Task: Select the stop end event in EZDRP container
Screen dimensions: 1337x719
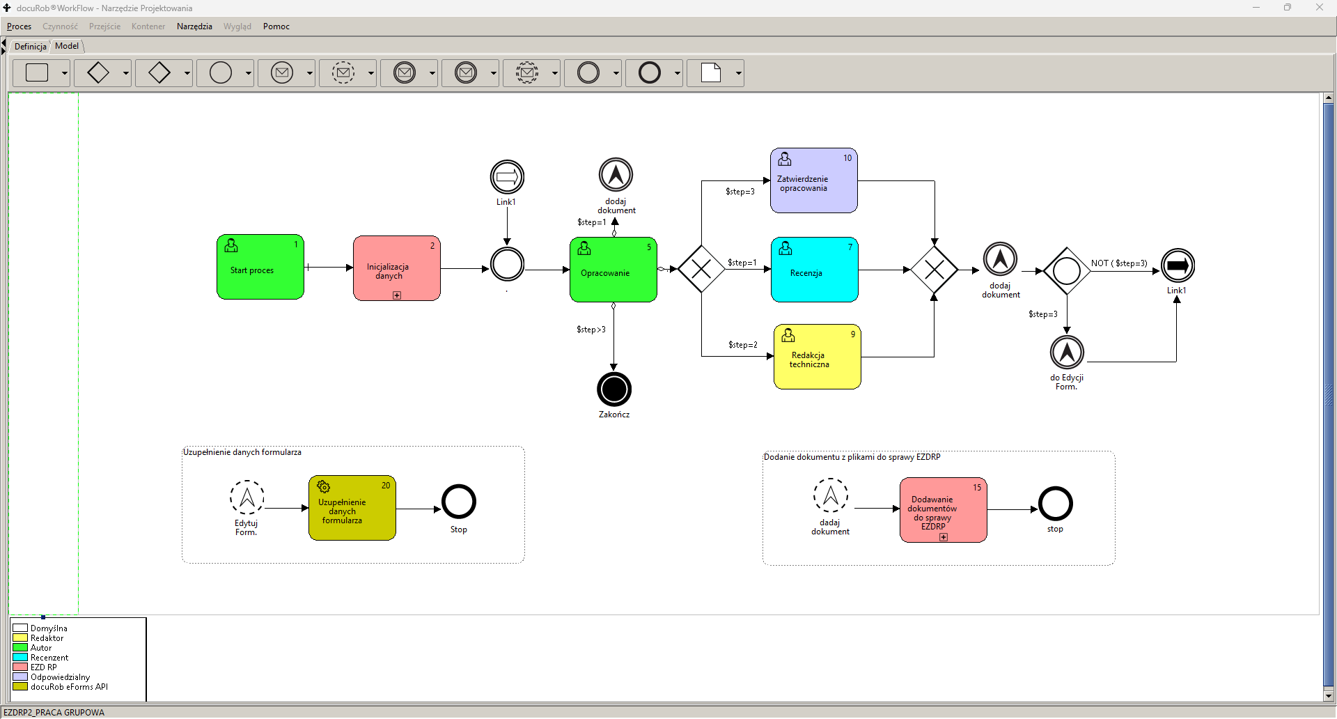Action: 1056,504
